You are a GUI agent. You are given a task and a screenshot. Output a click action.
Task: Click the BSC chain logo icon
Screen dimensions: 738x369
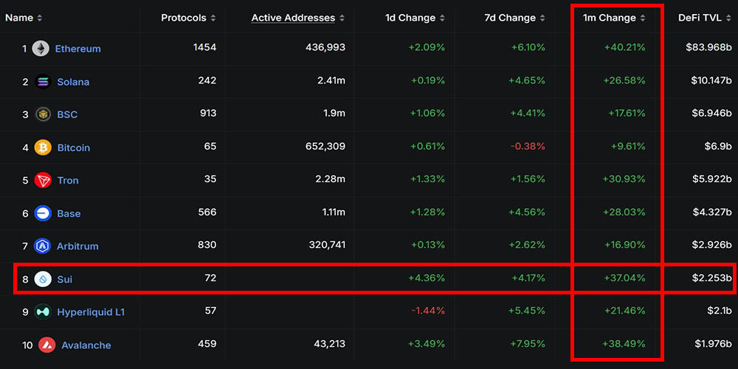coord(43,114)
